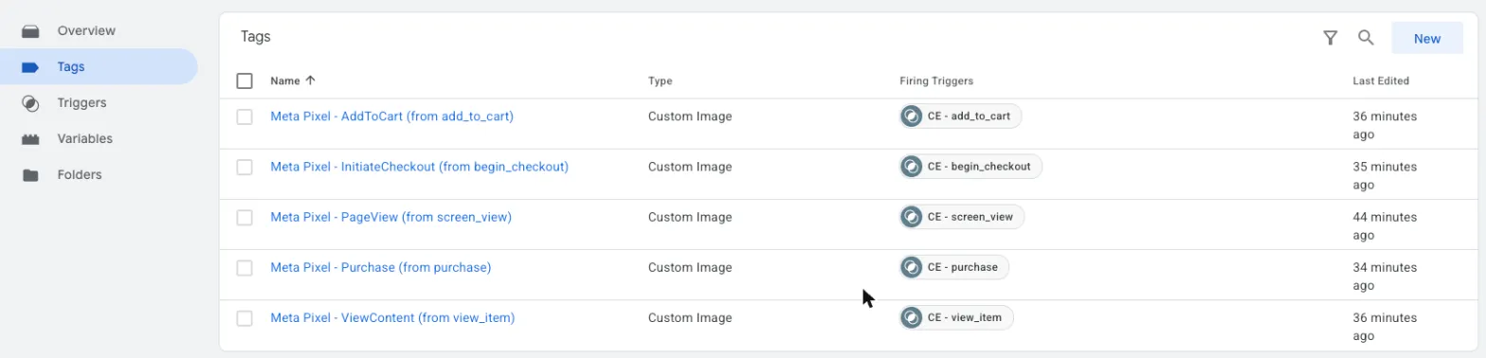Open Meta Pixel - PageView tag link
The width and height of the screenshot is (1486, 358).
390,217
